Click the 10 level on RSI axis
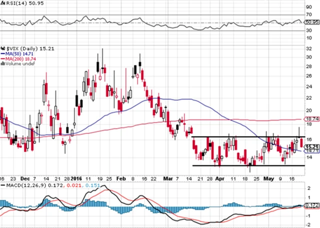This screenshot has height=228, width=320. pos(309,38)
